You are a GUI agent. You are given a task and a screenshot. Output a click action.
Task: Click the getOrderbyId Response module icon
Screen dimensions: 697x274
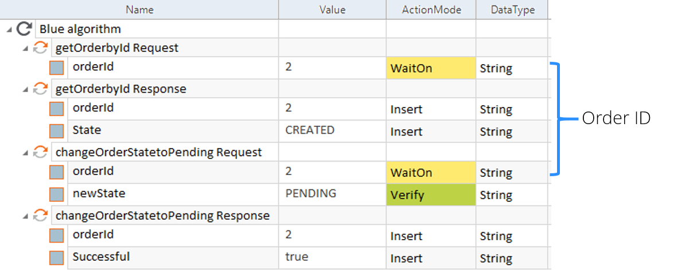click(x=40, y=89)
